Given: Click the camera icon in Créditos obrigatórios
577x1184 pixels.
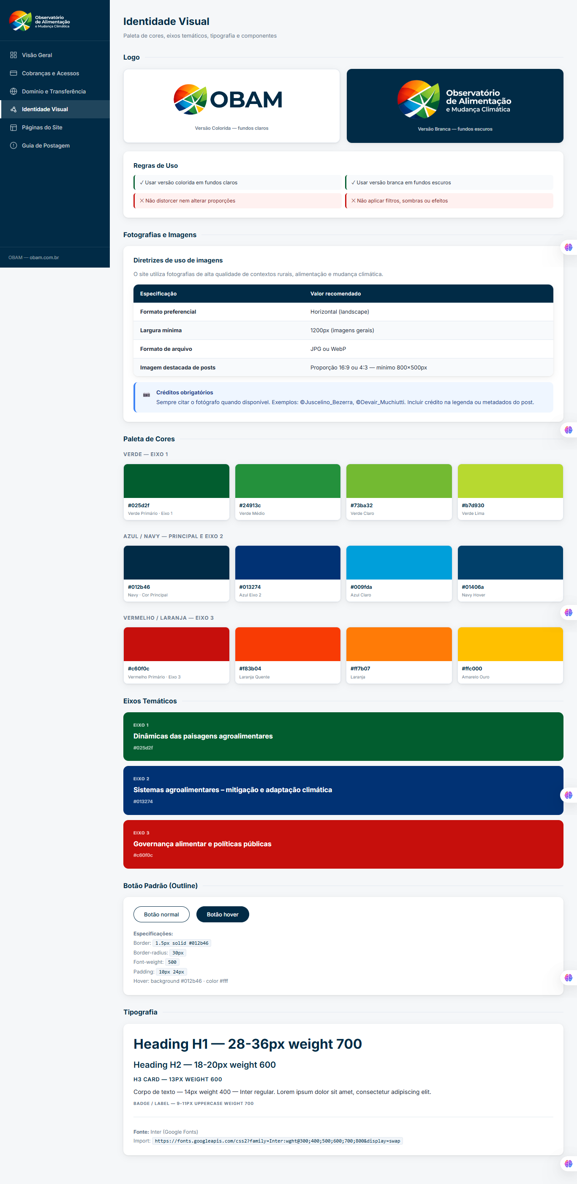Looking at the screenshot, I should coord(147,395).
